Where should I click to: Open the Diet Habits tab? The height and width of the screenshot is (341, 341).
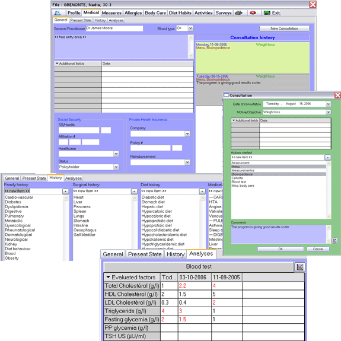coord(180,13)
